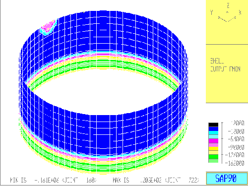Select the black legend color swatch
Screen dimensions: 248x186
213,124
